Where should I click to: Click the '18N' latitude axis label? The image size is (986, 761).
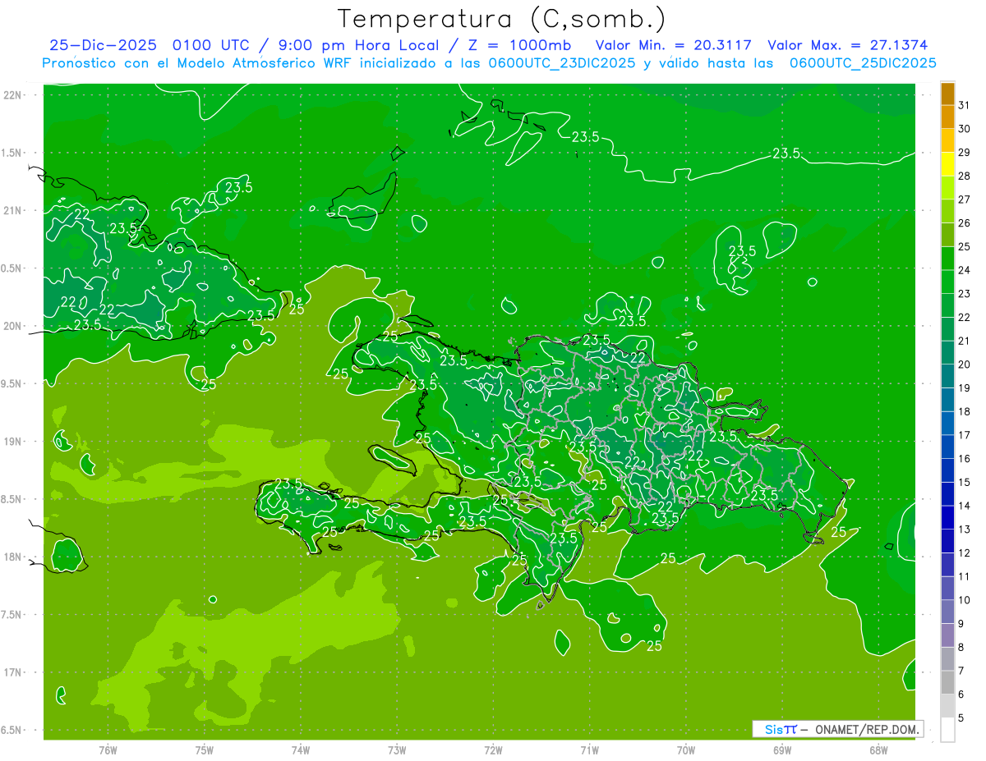click(x=12, y=557)
